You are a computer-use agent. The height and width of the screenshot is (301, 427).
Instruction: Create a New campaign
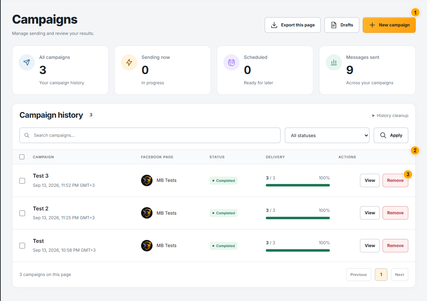(389, 25)
